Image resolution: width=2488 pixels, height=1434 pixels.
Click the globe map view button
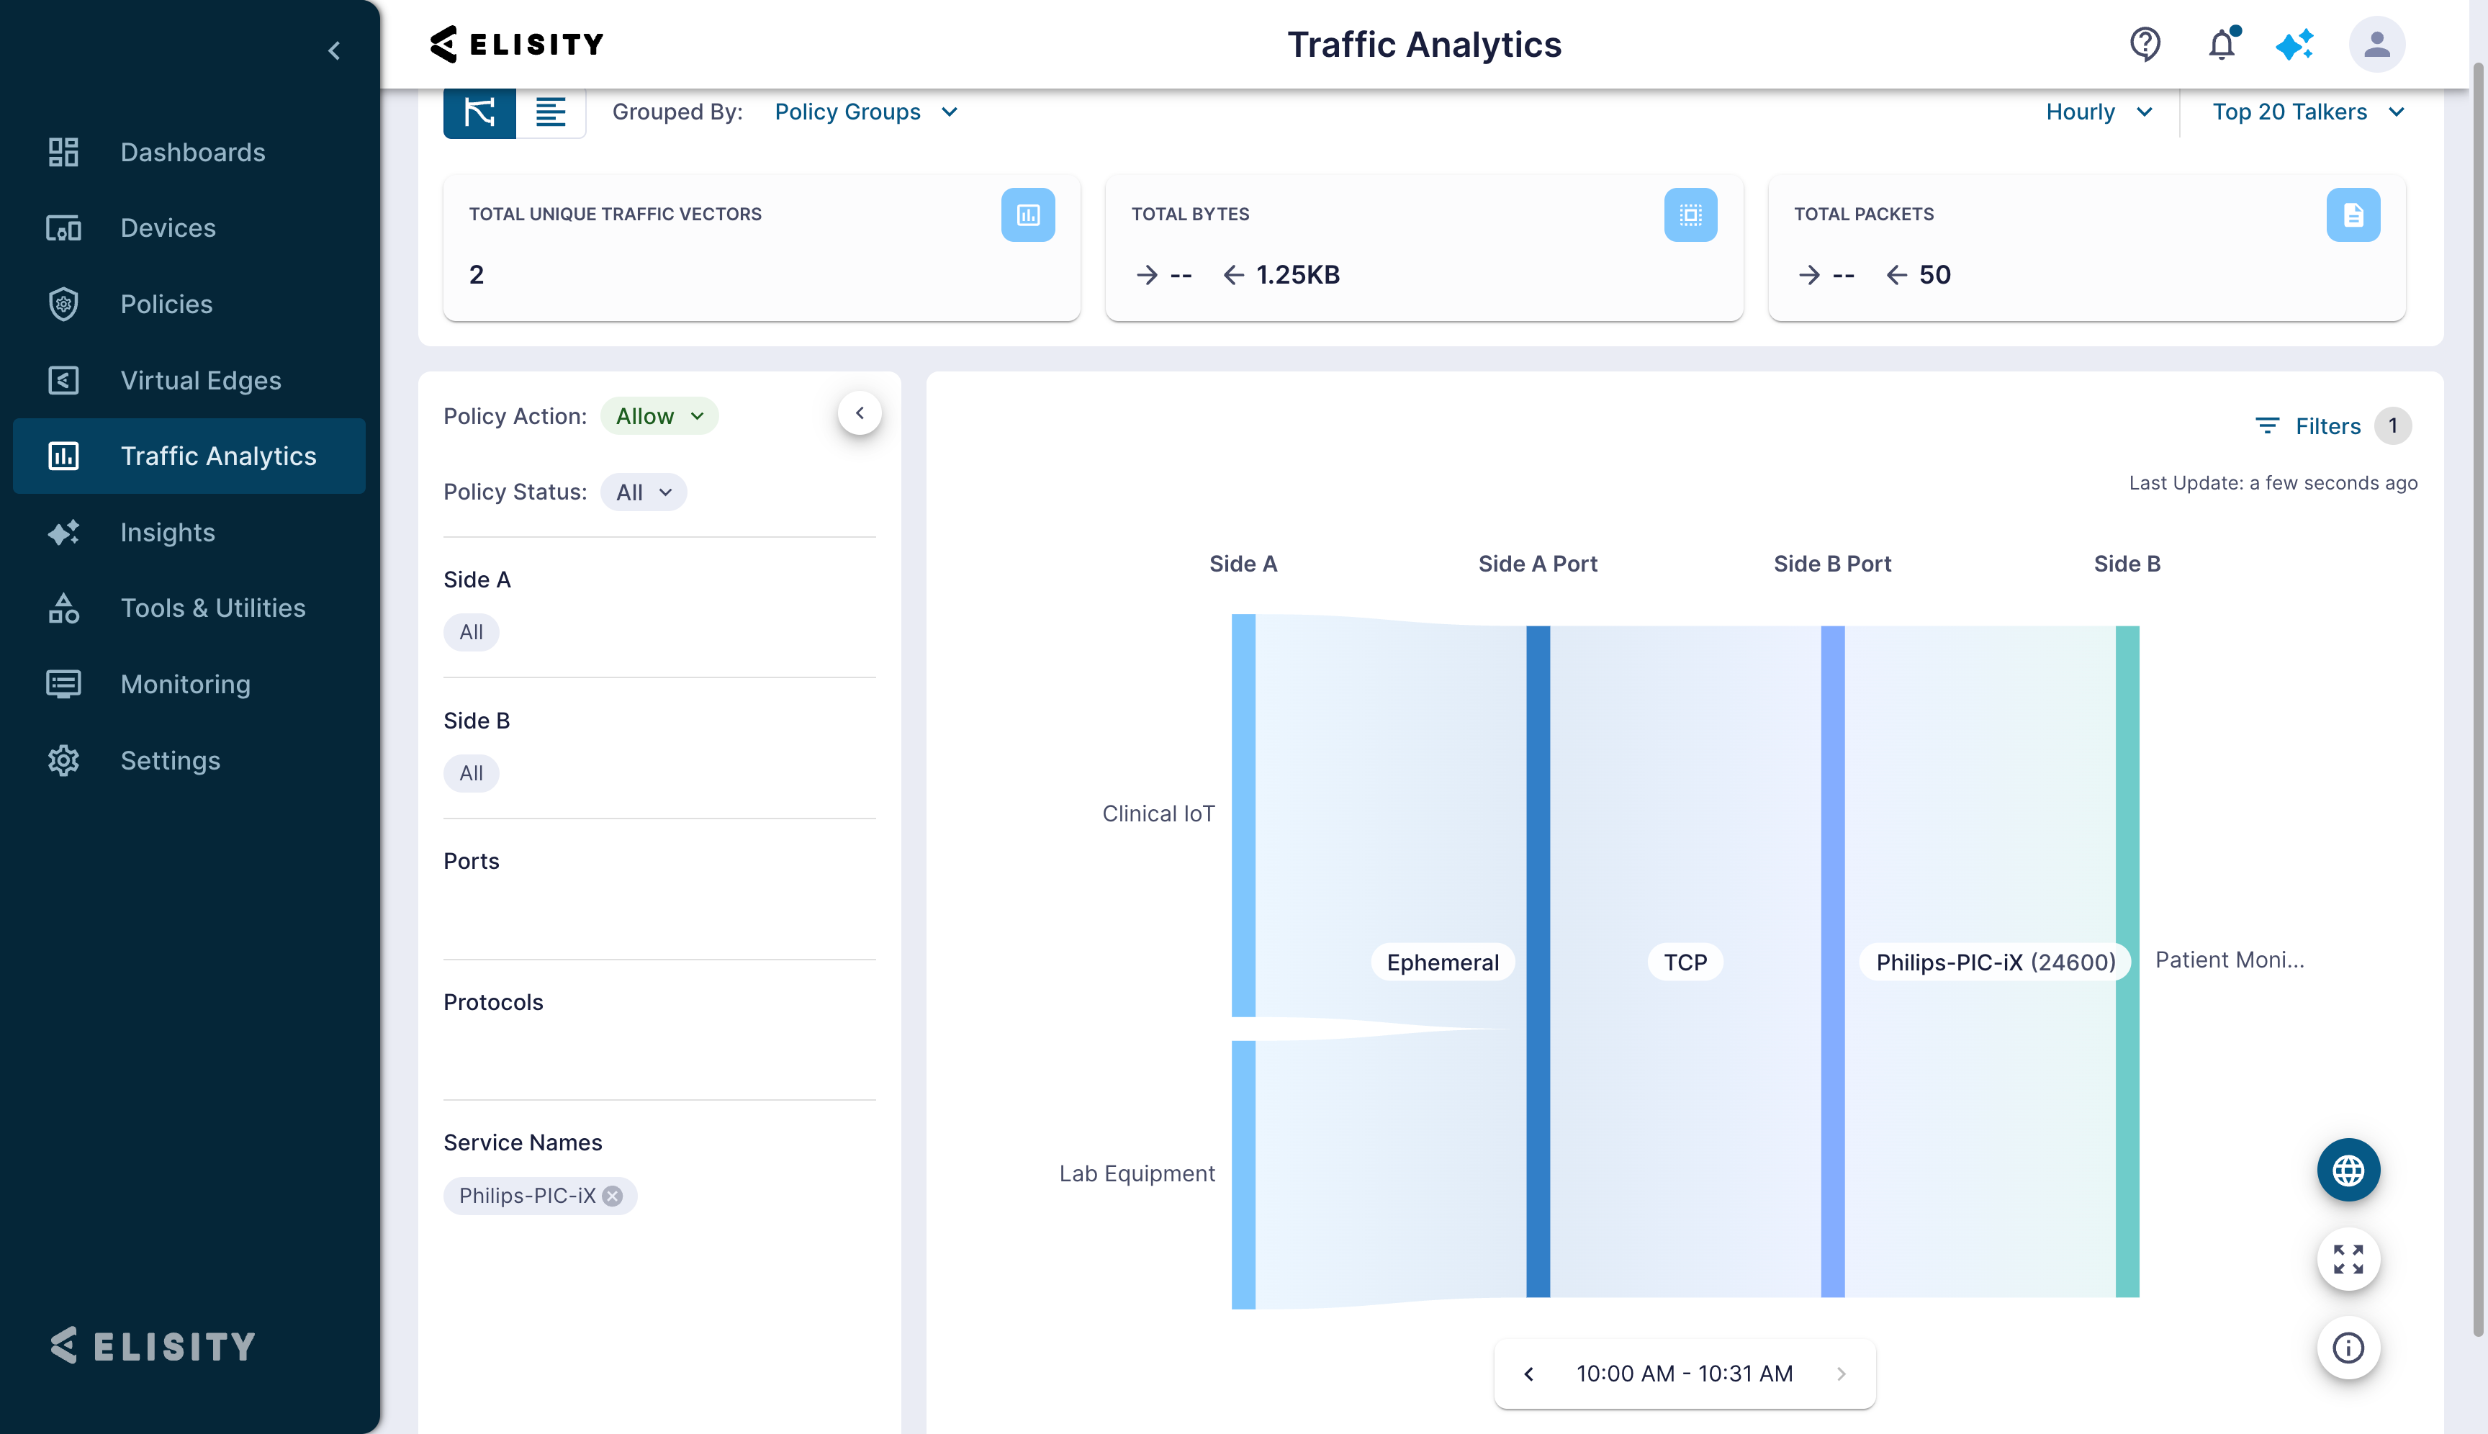pos(2348,1171)
